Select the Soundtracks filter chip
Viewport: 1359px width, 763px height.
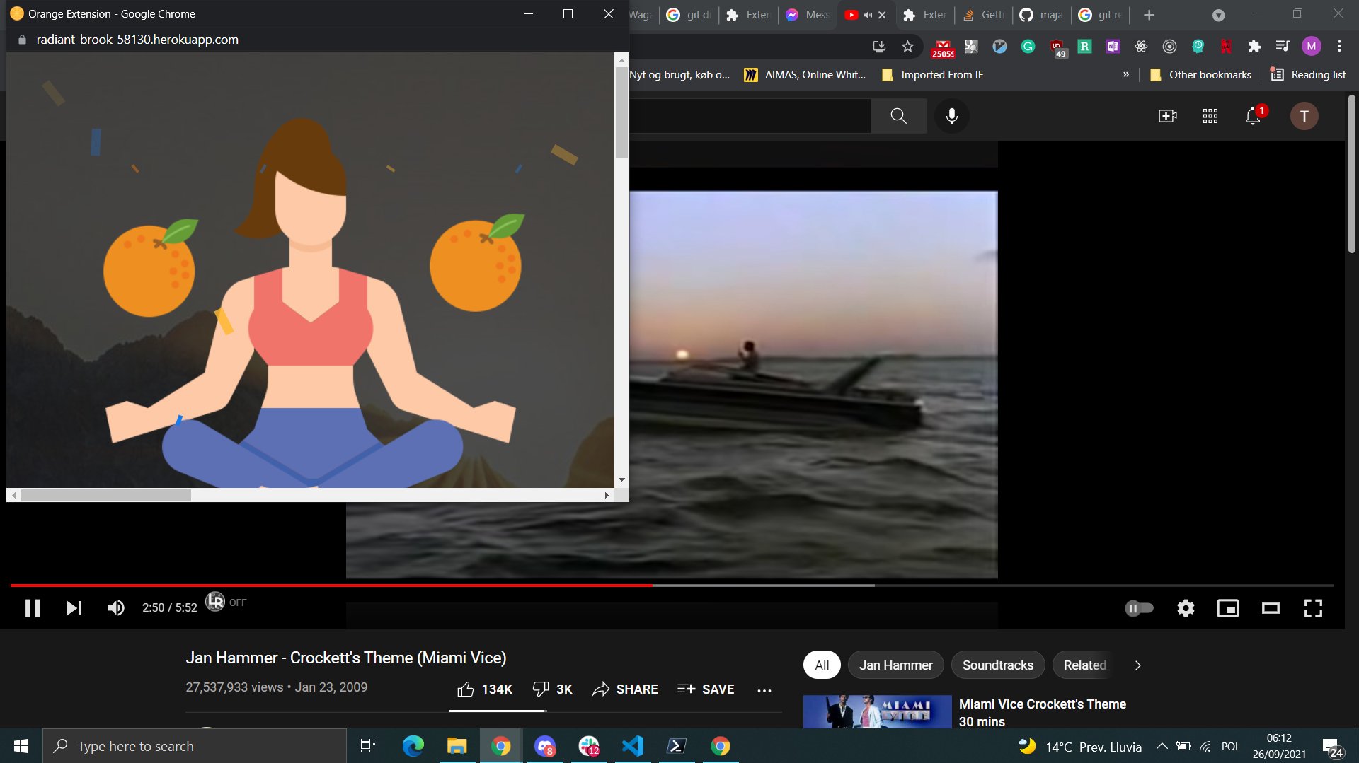click(x=998, y=665)
